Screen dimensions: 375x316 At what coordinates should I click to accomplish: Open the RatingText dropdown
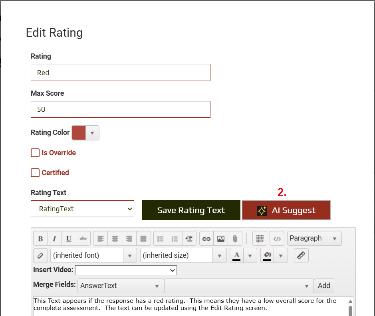coord(83,209)
